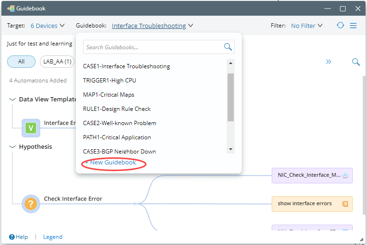Click the Search Guidebooks input field
367x245 pixels.
point(152,47)
